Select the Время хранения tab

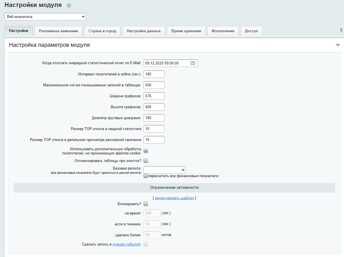(186, 31)
